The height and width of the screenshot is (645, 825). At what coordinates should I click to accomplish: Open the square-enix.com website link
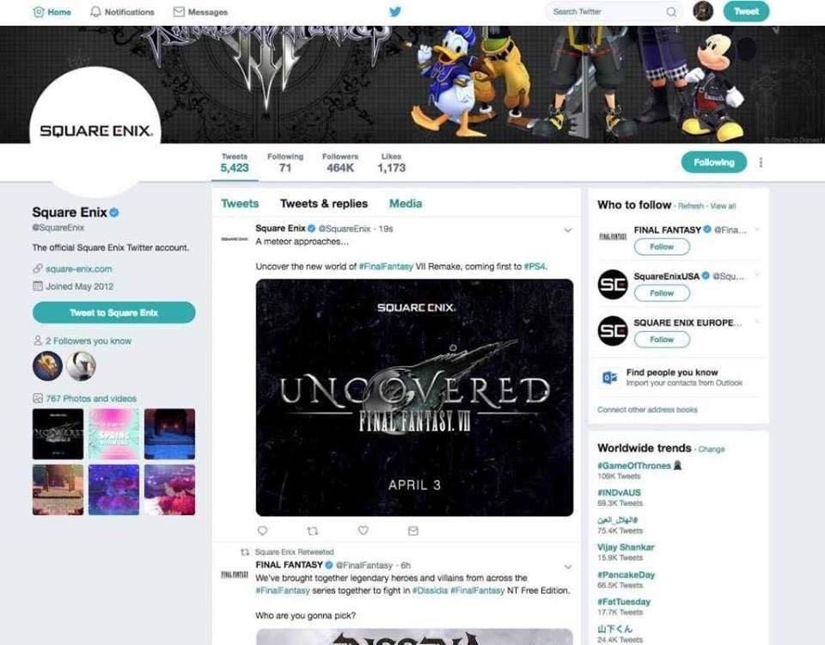[x=78, y=269]
